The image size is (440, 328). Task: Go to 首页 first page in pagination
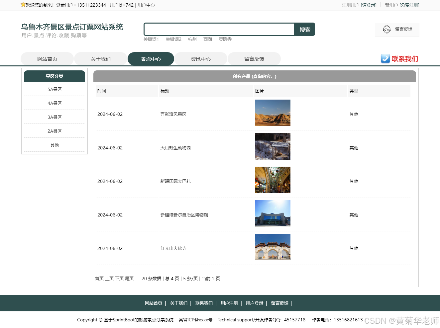tap(99, 279)
